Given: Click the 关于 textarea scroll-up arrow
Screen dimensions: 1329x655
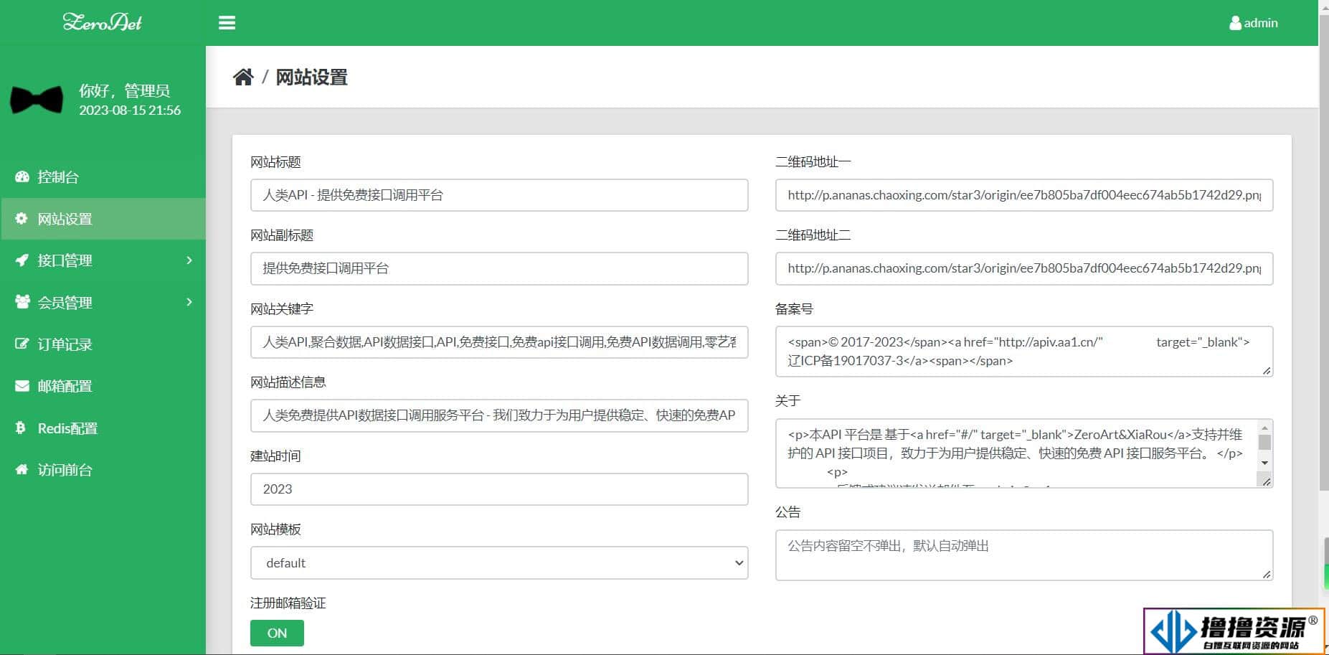Looking at the screenshot, I should [1265, 428].
